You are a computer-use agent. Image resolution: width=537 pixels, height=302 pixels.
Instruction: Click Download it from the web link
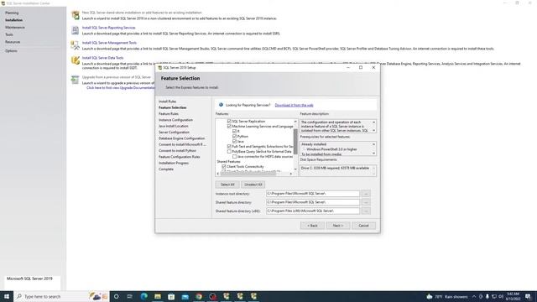tap(294, 105)
